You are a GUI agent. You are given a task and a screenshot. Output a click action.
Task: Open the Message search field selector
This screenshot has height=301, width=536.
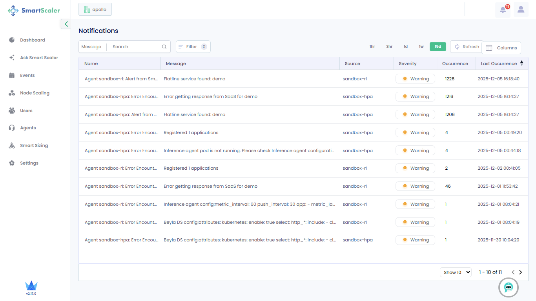[x=91, y=47]
